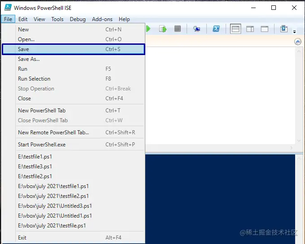Click the green Run Script toolbar icon
The height and width of the screenshot is (244, 305).
[x=148, y=29]
